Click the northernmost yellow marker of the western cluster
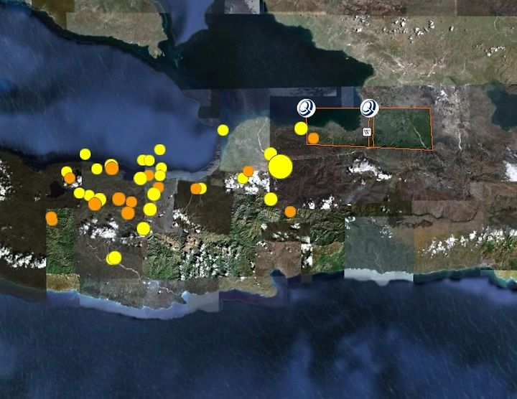 pyautogui.click(x=159, y=149)
